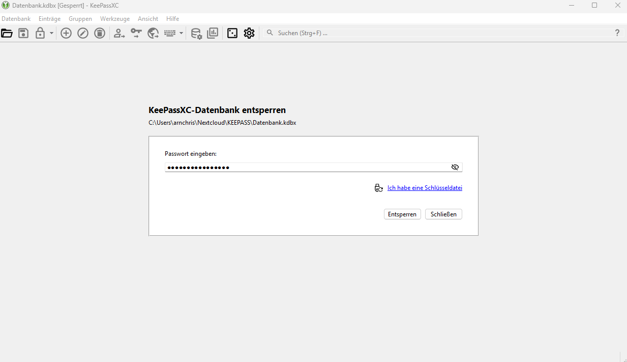627x362 pixels.
Task: Click the save database floppy icon
Action: [23, 33]
